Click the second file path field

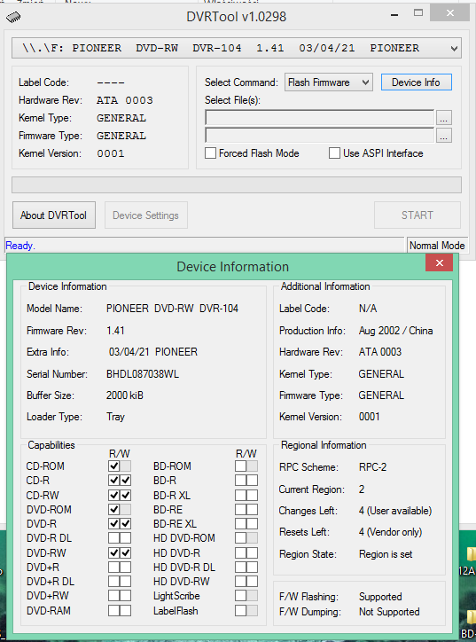pos(319,135)
